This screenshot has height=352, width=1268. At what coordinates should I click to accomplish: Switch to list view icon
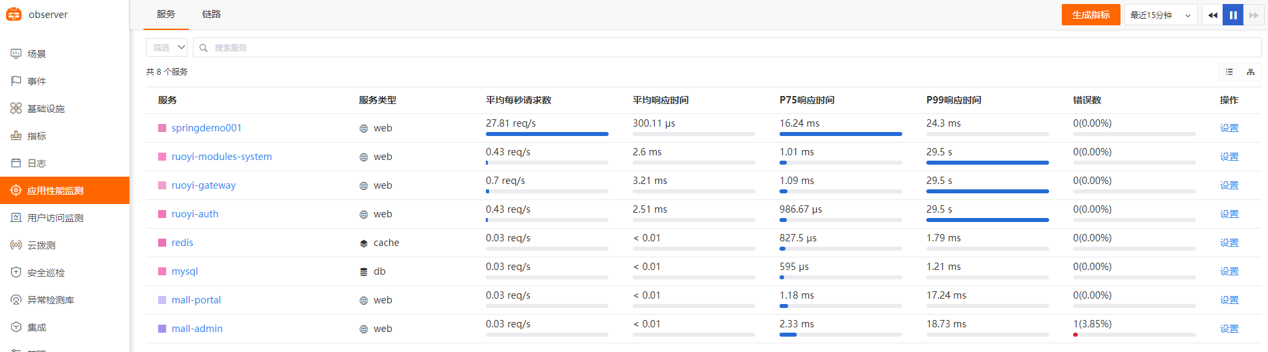(1229, 72)
